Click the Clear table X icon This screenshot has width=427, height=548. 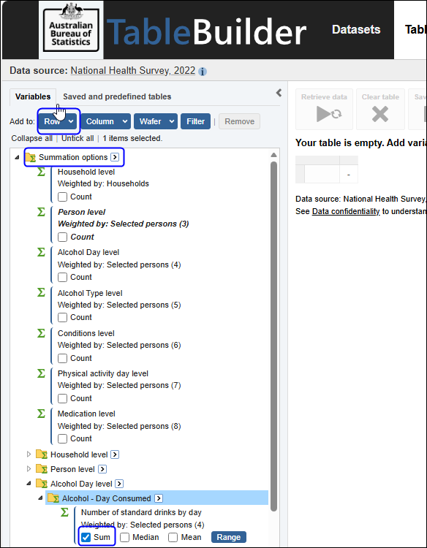[x=380, y=114]
